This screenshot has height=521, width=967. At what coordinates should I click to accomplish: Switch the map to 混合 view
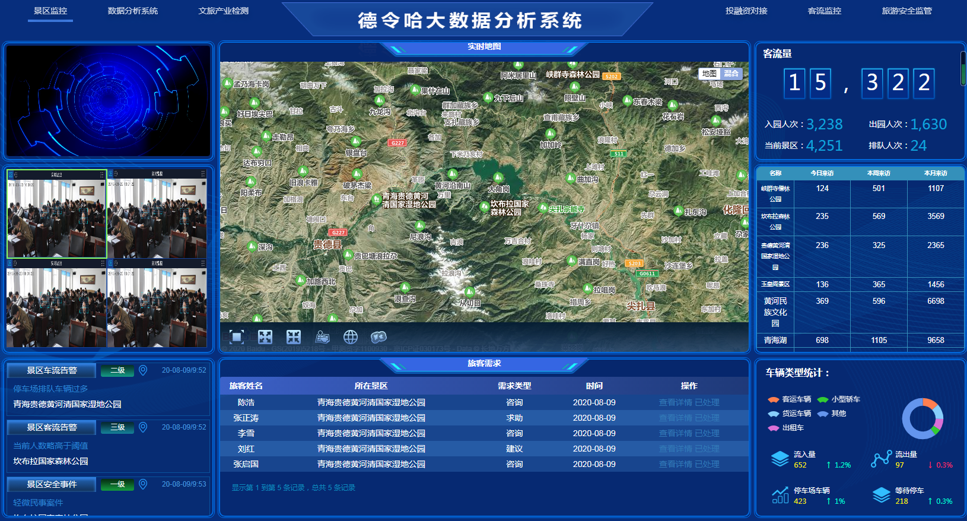tap(731, 74)
